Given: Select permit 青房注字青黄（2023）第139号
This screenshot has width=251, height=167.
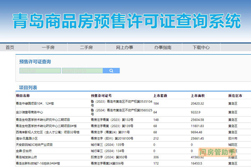Looking at the screenshot, I should (x=112, y=126).
